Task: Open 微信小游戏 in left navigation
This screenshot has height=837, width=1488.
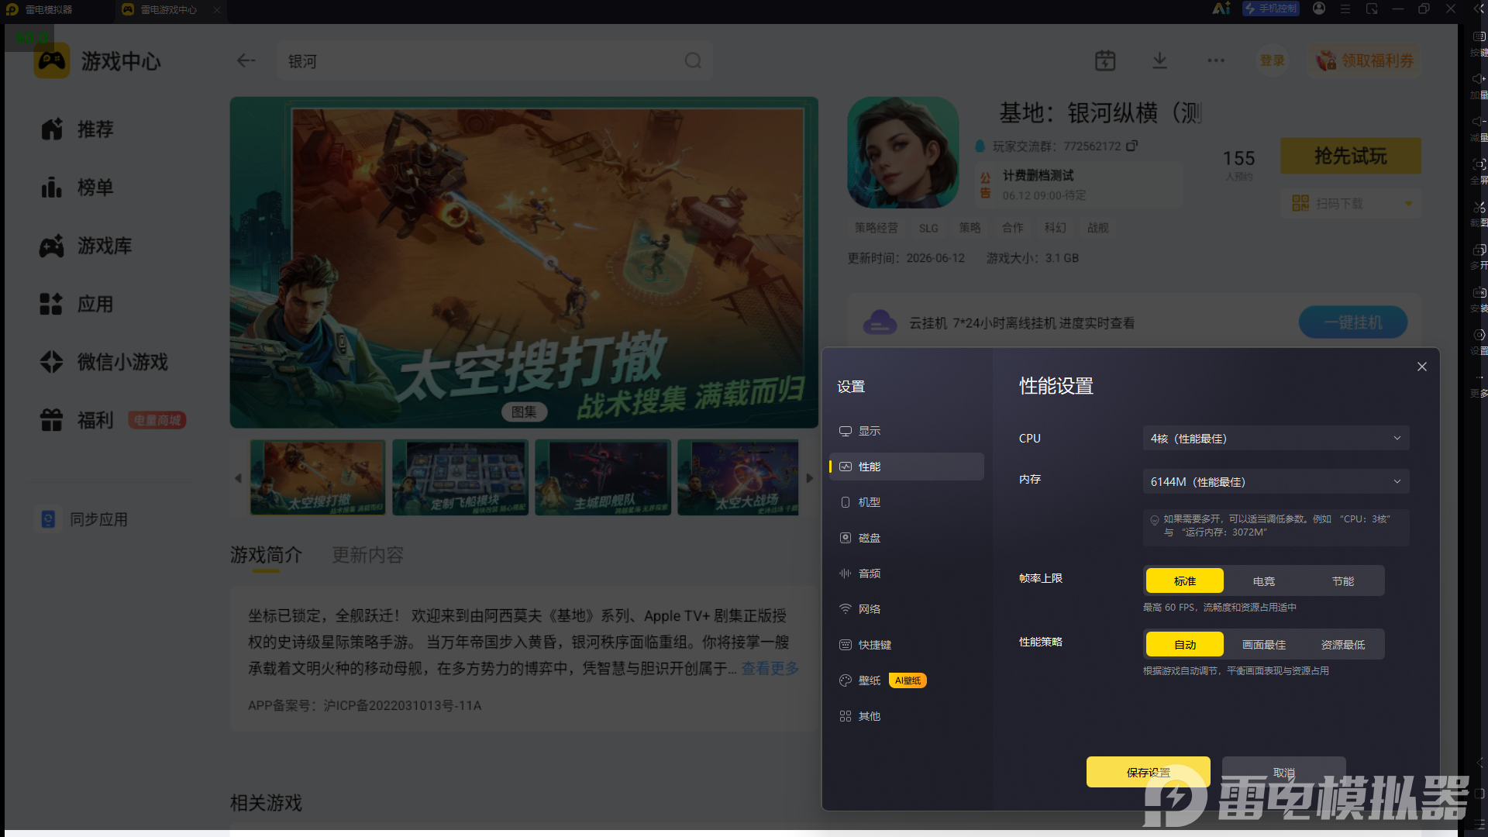Action: click(104, 362)
